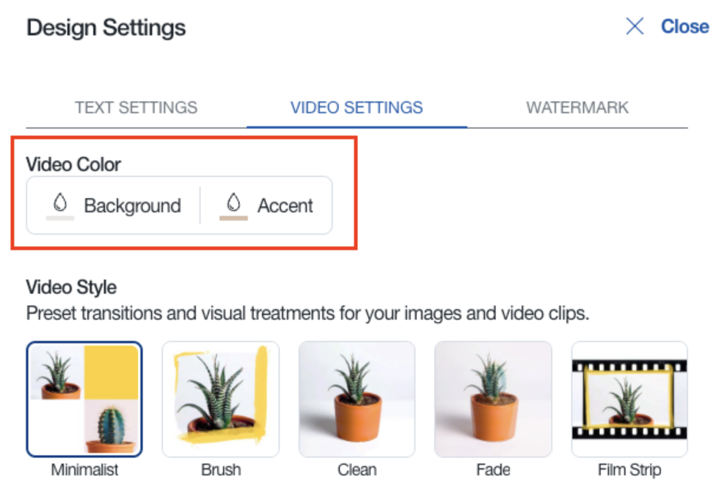Click the Close link
Viewport: 714px width, 486px height.
click(684, 27)
